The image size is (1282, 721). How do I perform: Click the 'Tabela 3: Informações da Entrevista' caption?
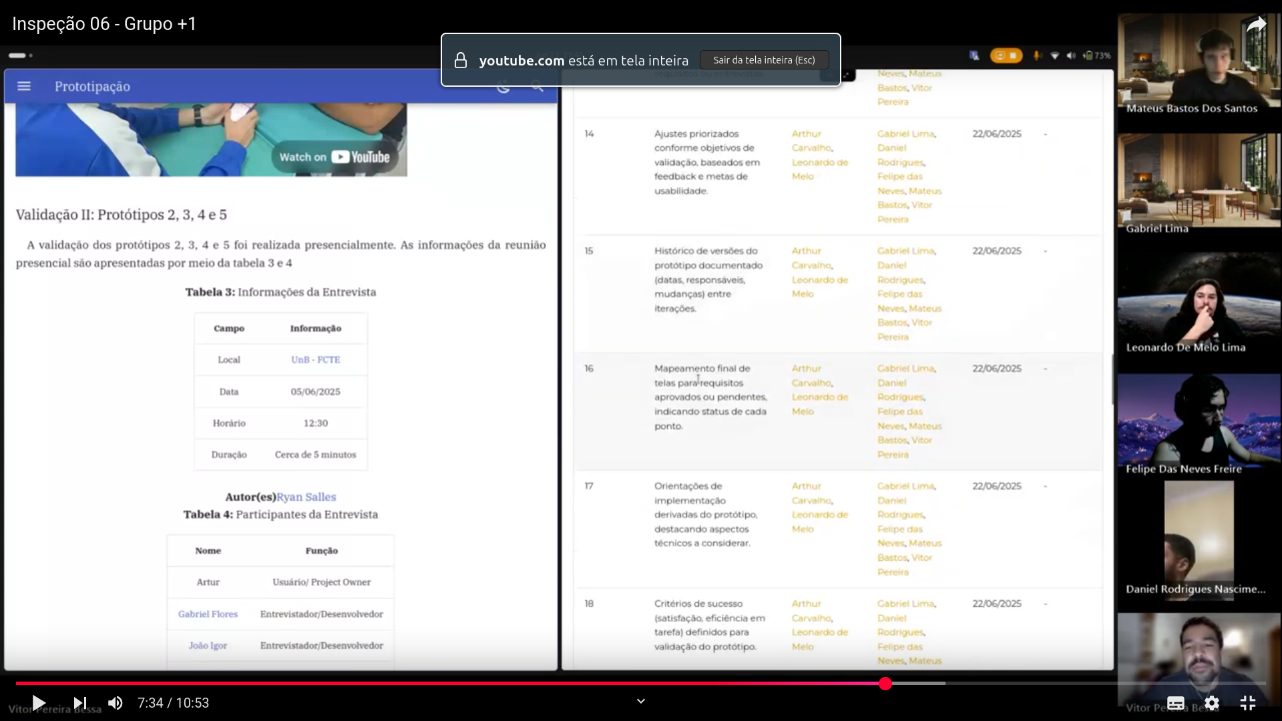click(x=280, y=292)
